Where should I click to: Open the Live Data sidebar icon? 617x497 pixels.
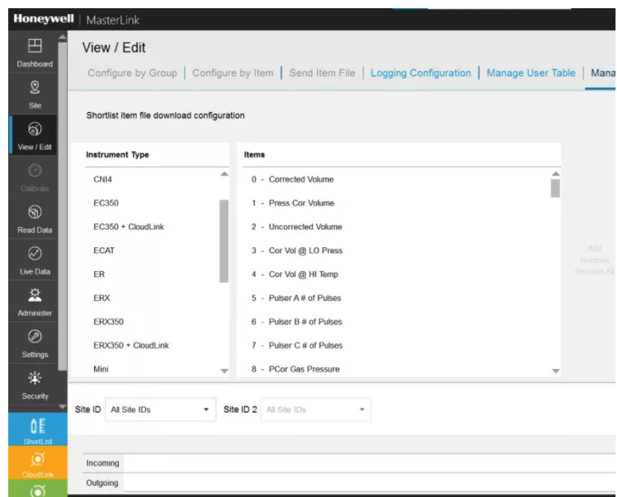point(34,260)
